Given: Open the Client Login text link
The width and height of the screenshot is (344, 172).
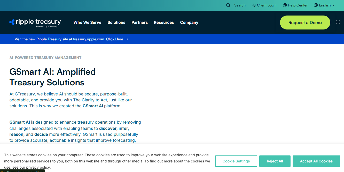Looking at the screenshot, I should coord(267,5).
